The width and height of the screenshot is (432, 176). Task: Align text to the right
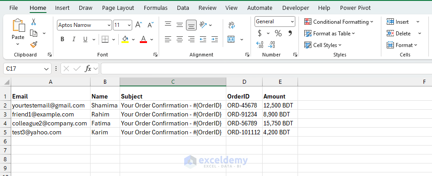point(191,39)
